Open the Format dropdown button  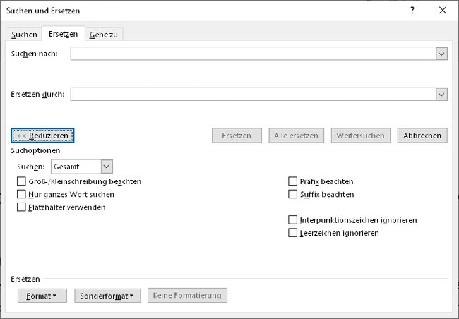42,296
